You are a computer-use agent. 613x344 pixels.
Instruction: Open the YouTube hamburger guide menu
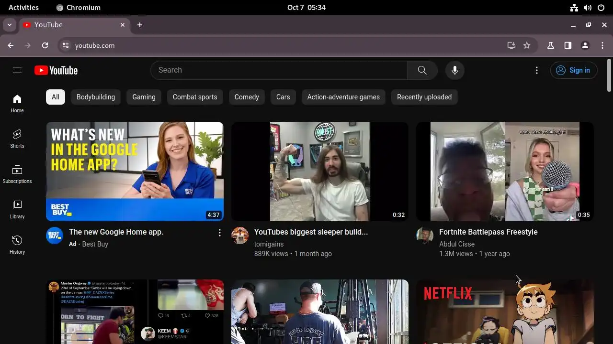click(17, 70)
